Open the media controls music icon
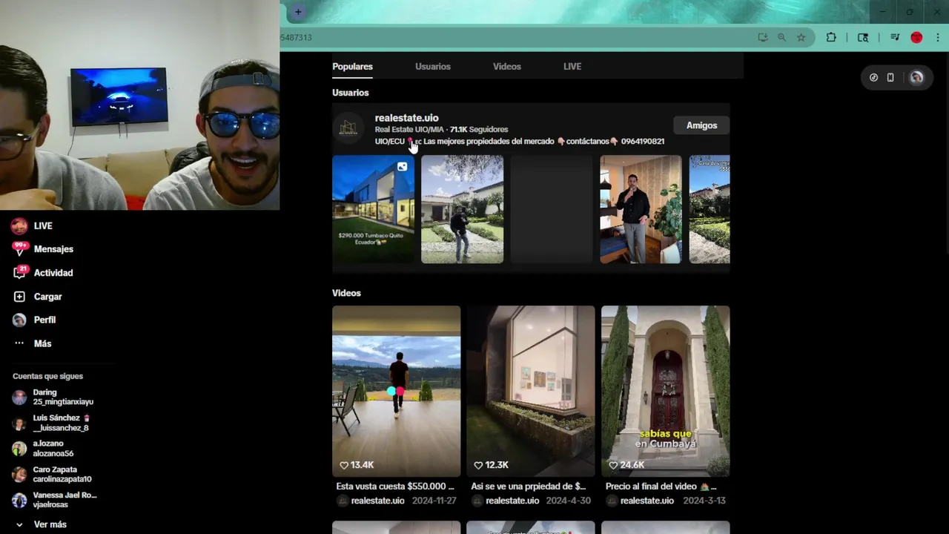This screenshot has height=534, width=949. click(895, 37)
